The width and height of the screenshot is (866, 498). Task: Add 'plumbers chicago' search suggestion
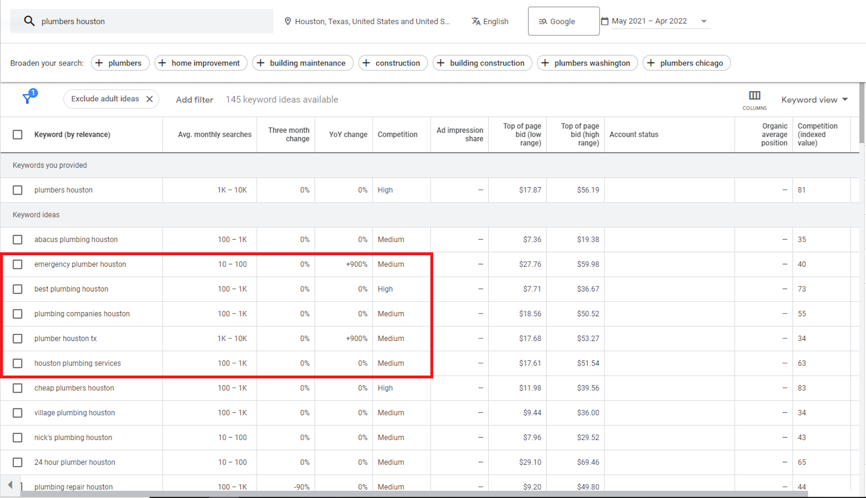(686, 63)
